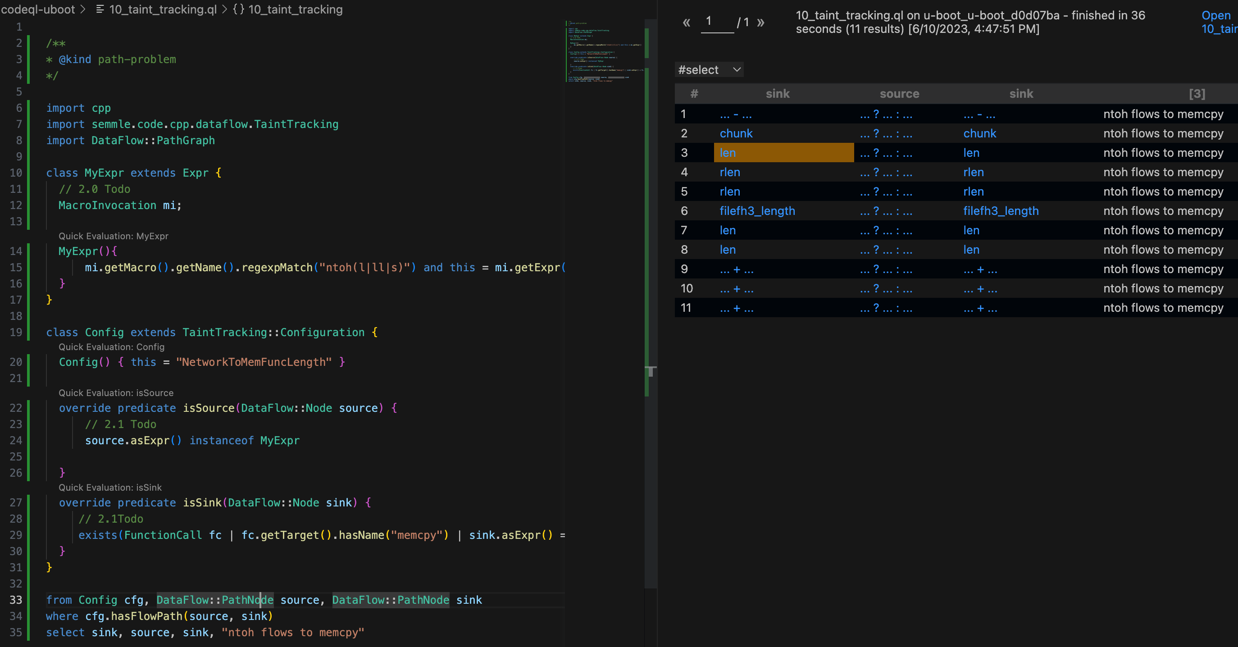Open first filefh3_length link in row 6
Image resolution: width=1238 pixels, height=647 pixels.
[757, 211]
